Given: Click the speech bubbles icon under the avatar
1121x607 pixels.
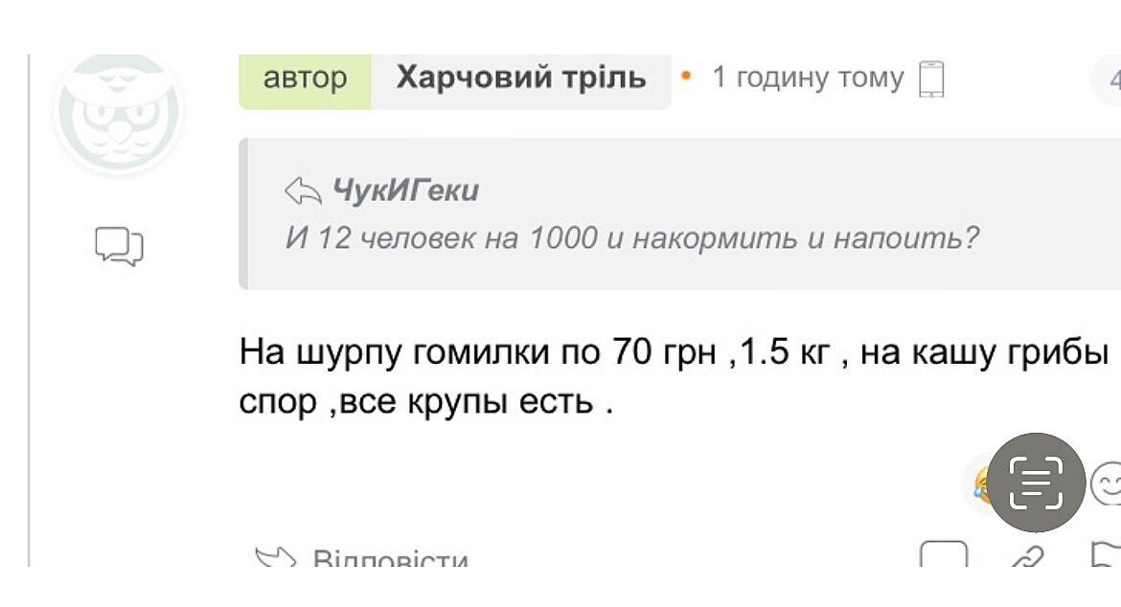Looking at the screenshot, I should [119, 246].
